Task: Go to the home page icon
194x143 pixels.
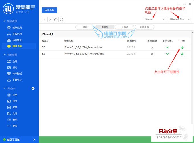Action: click(x=56, y=20)
